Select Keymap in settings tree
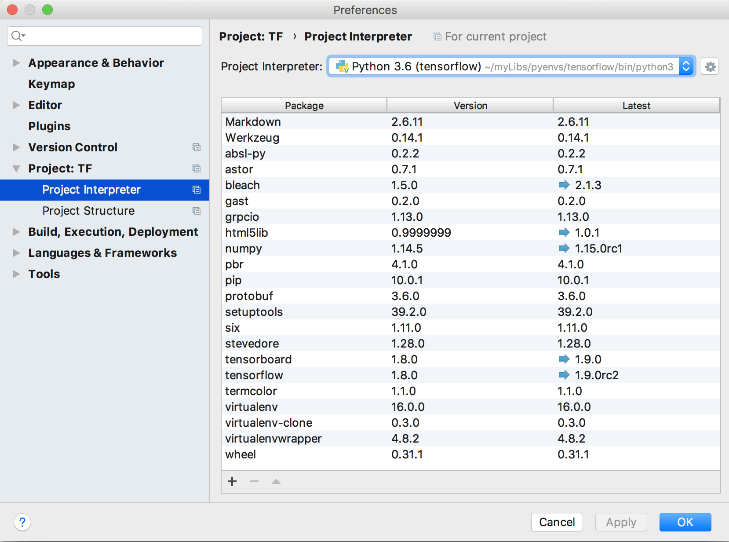 (51, 84)
